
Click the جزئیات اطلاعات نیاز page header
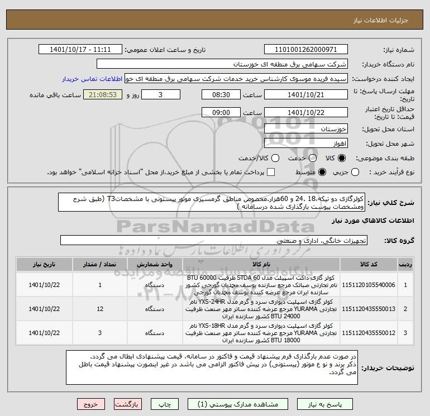coord(381,20)
